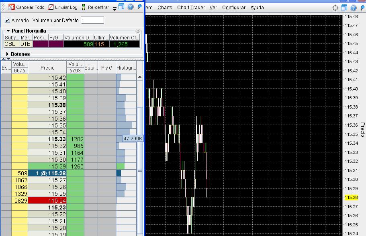Open Ver menu in chart window
Screen dimensions: 366x236
coord(213,8)
